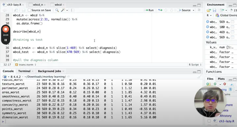
Task: Save workspace with floppy icon in Environment
Action: [214, 10]
